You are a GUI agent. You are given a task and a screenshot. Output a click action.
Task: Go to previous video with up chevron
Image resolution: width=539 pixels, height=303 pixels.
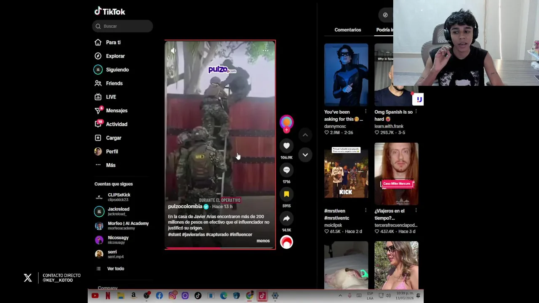305,135
